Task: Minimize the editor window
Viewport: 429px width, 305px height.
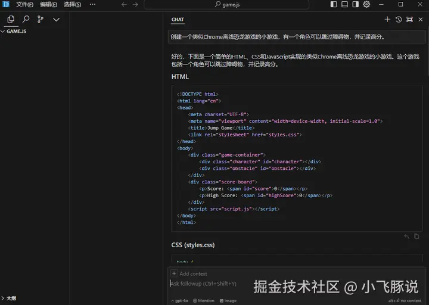Action: coord(381,4)
